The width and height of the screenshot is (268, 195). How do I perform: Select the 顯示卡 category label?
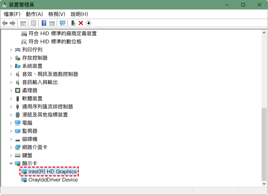[30, 164]
